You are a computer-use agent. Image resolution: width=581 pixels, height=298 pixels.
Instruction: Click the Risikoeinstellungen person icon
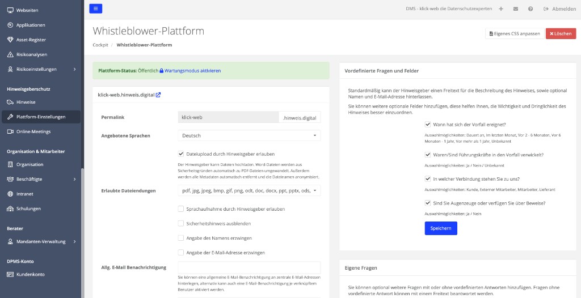(x=10, y=69)
